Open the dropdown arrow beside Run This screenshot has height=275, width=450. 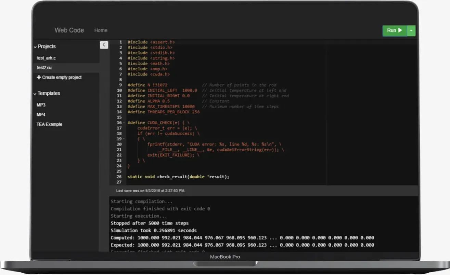411,30
